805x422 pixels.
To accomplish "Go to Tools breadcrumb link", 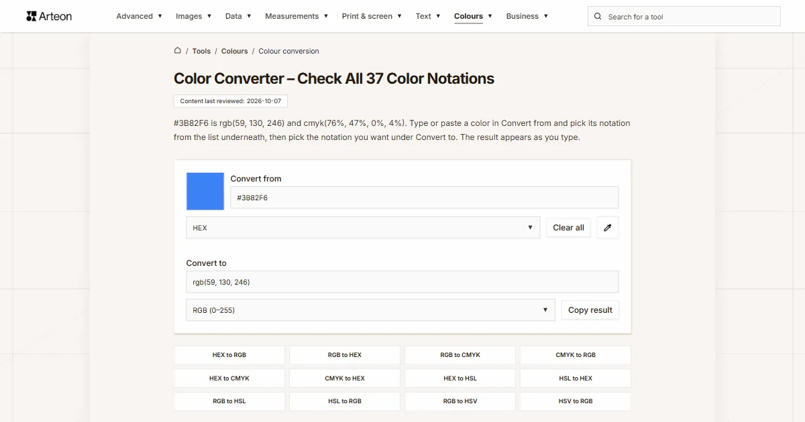I will coord(201,51).
